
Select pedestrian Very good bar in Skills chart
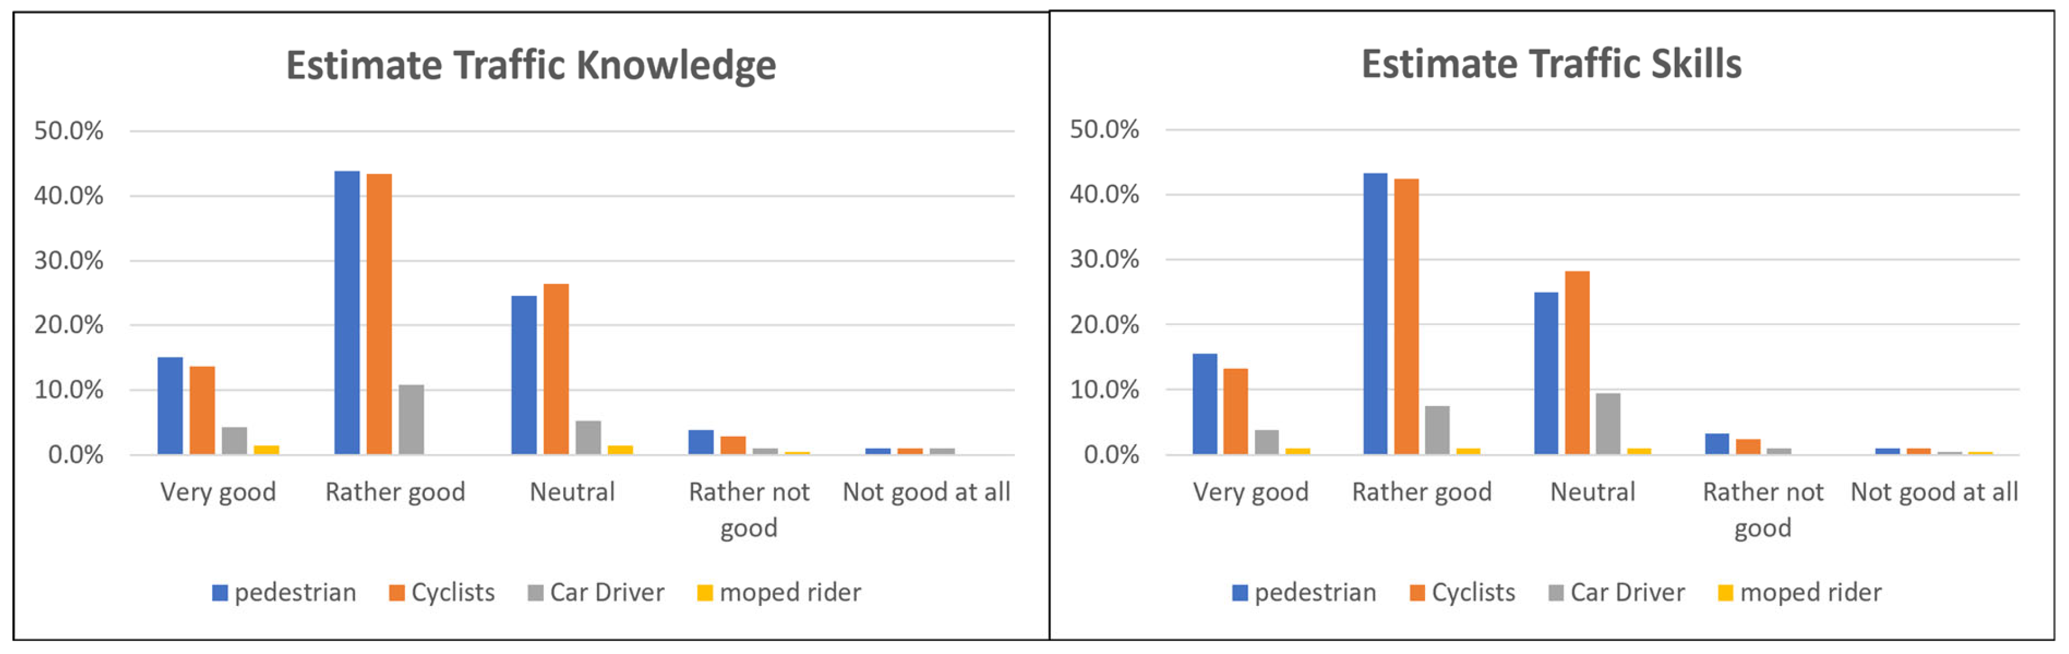tap(1204, 404)
